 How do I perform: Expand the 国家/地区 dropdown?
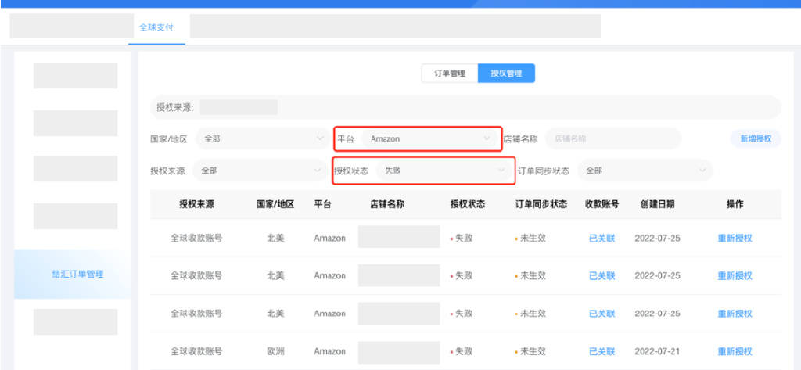(x=262, y=138)
